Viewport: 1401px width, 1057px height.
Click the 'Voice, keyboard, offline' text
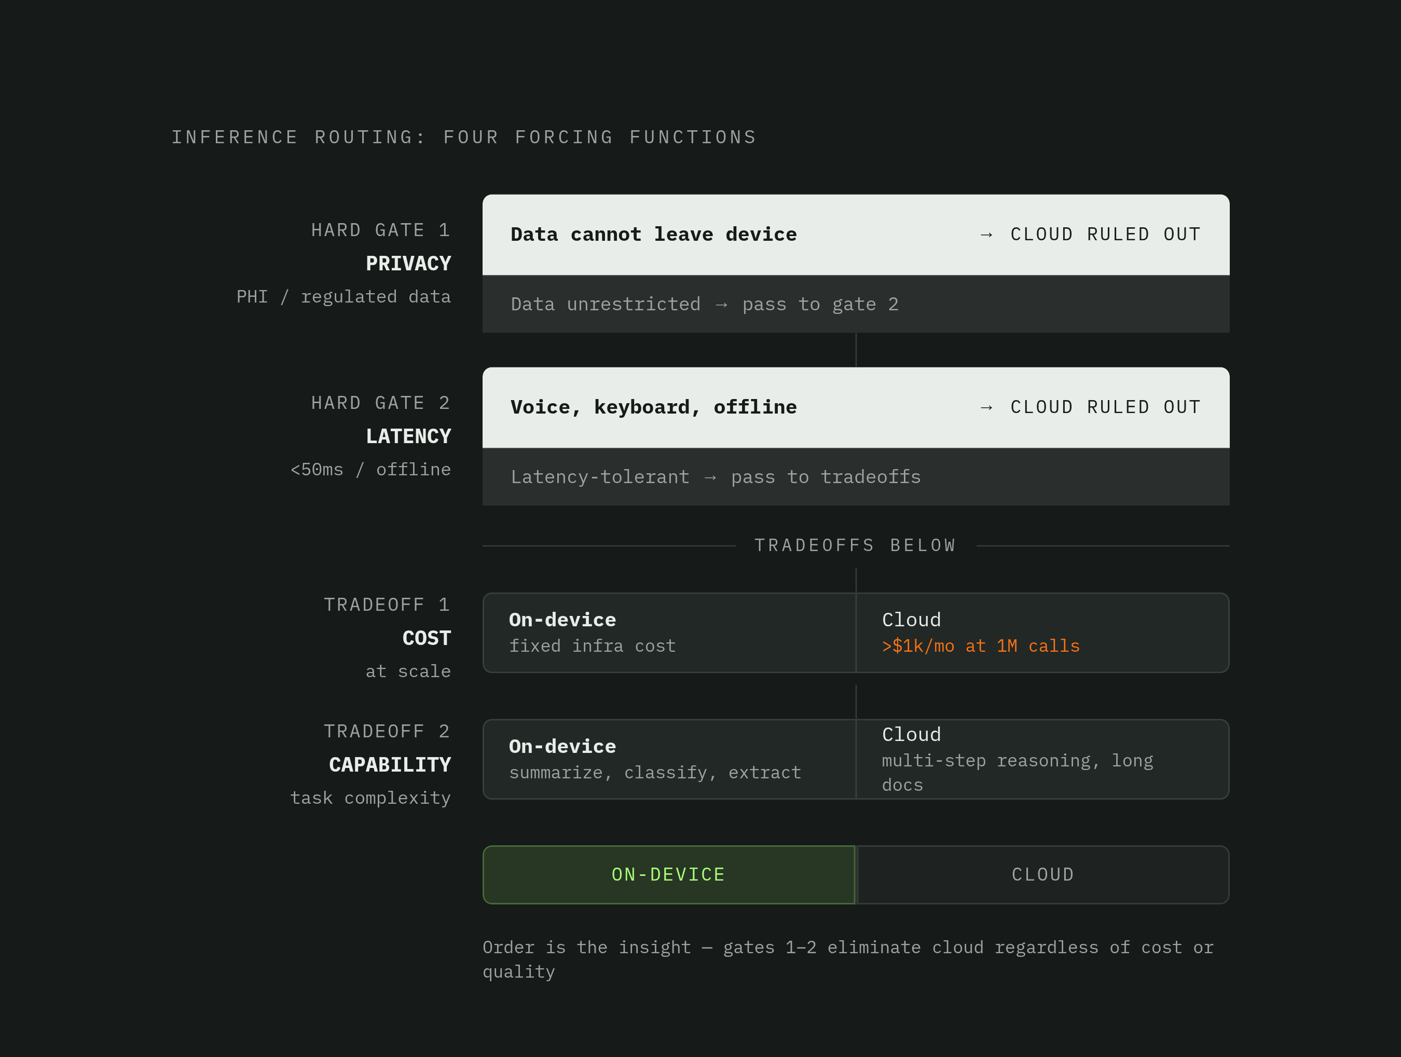tap(654, 407)
